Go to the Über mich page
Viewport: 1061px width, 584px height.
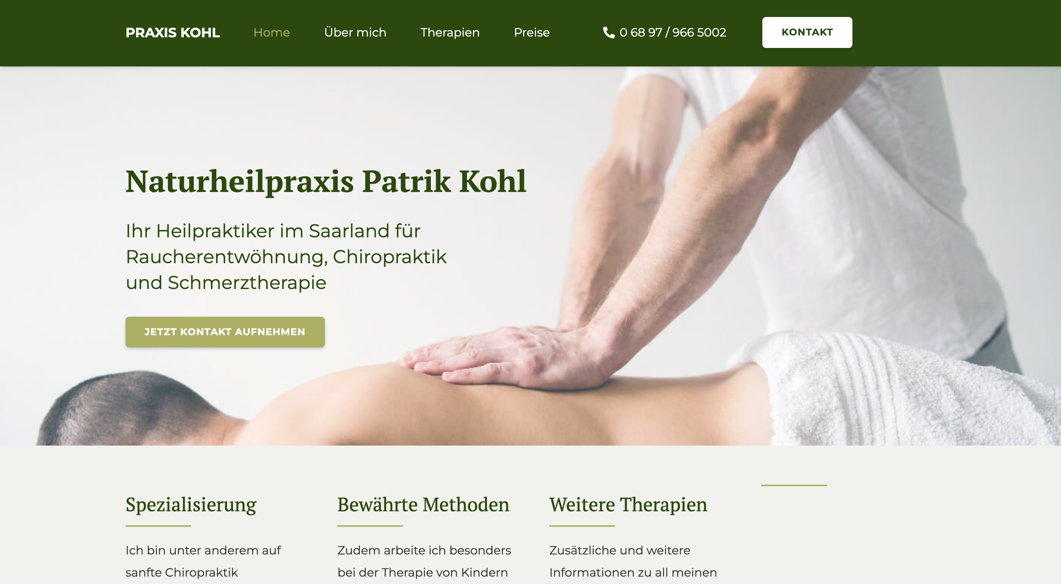(355, 32)
